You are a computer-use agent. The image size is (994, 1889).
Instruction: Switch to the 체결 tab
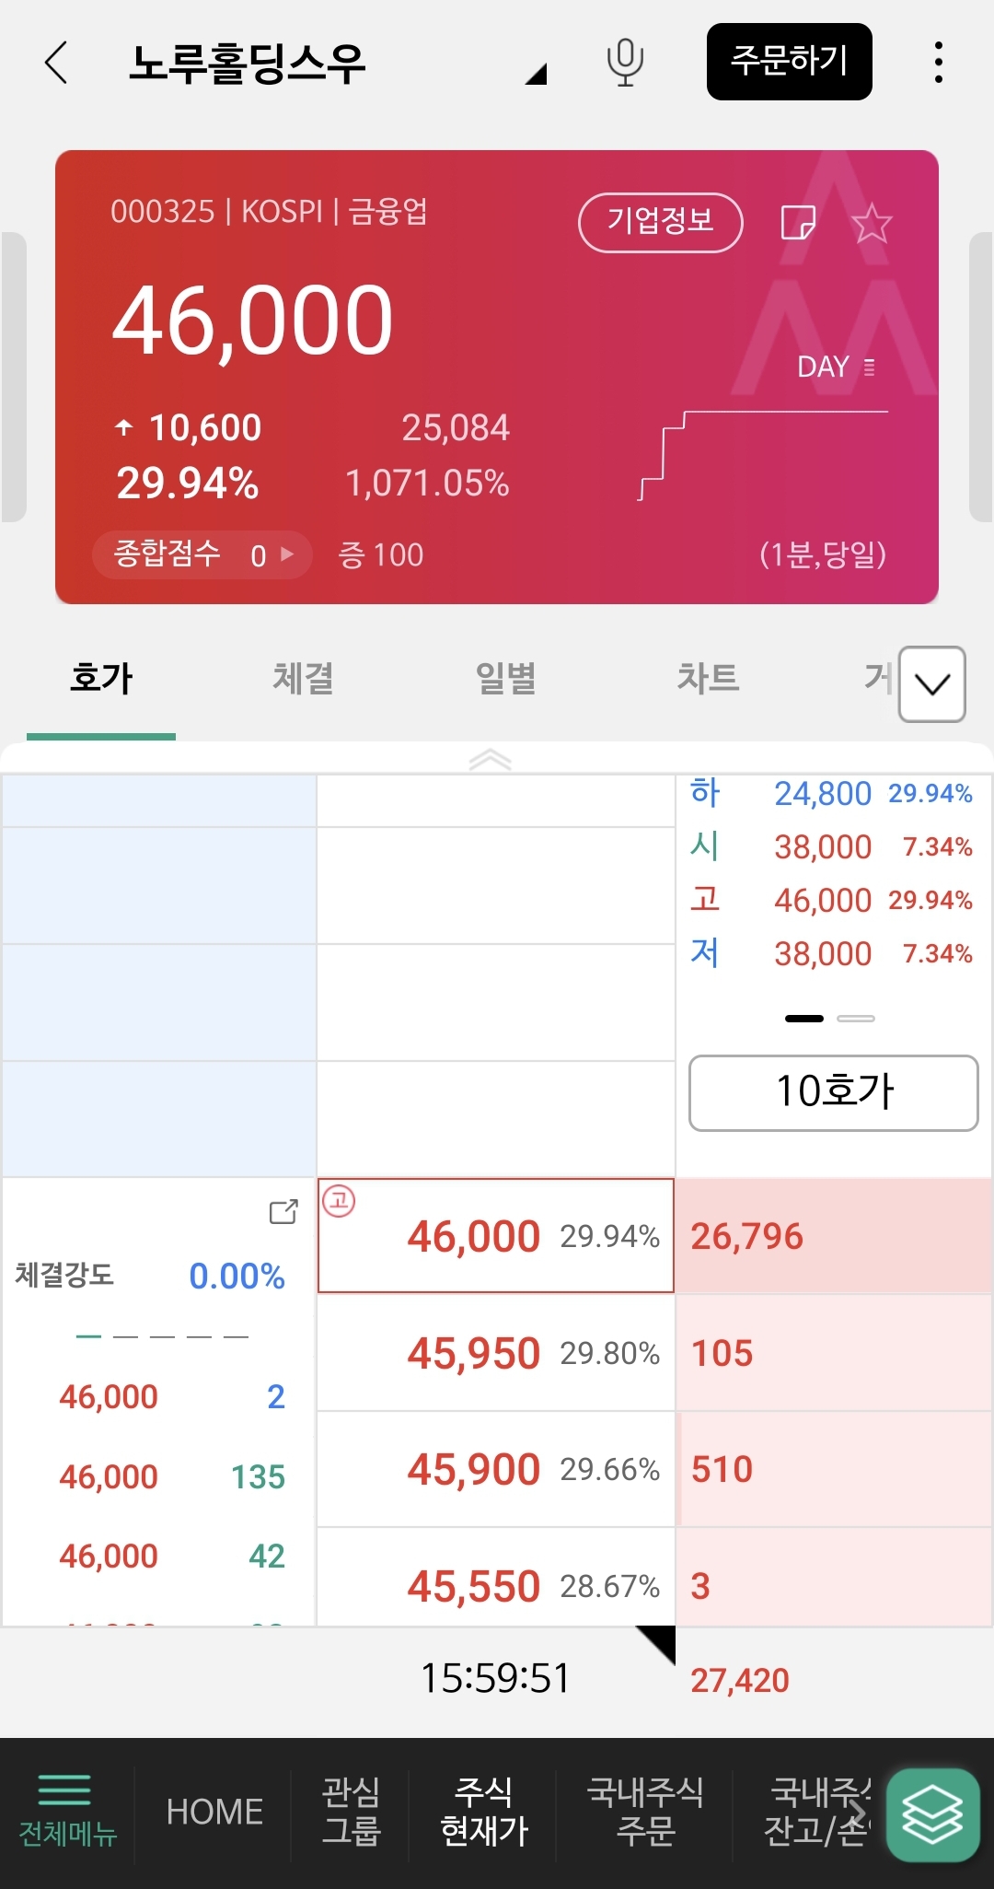click(303, 679)
